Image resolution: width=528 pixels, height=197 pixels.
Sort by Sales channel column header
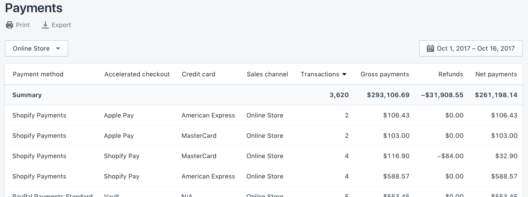point(268,75)
